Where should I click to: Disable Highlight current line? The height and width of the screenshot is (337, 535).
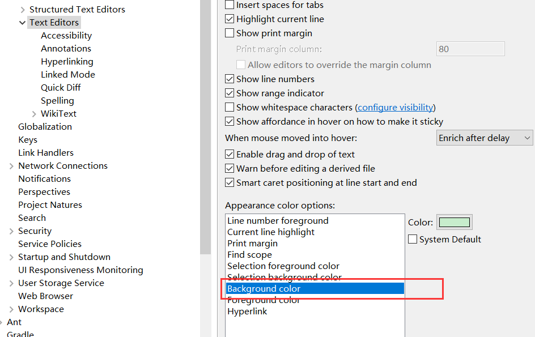coord(230,19)
